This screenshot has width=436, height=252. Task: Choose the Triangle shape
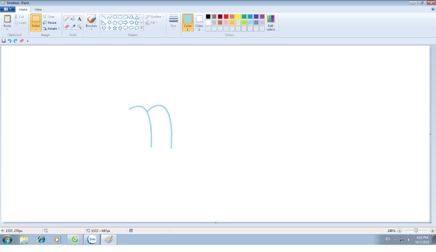(x=137, y=17)
